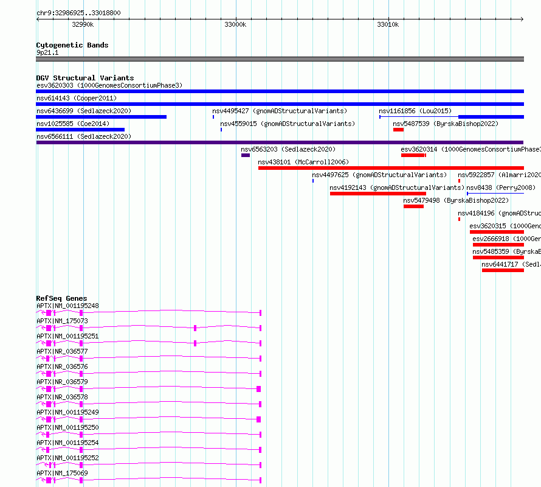Image resolution: width=541 pixels, height=487 pixels.
Task: Click the chr9:32986925..33018800 coordinates label
Action: click(78, 13)
